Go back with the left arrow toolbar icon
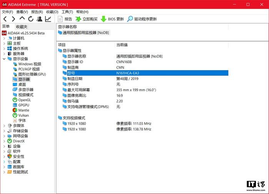The image size is (269, 194). pos(5,19)
